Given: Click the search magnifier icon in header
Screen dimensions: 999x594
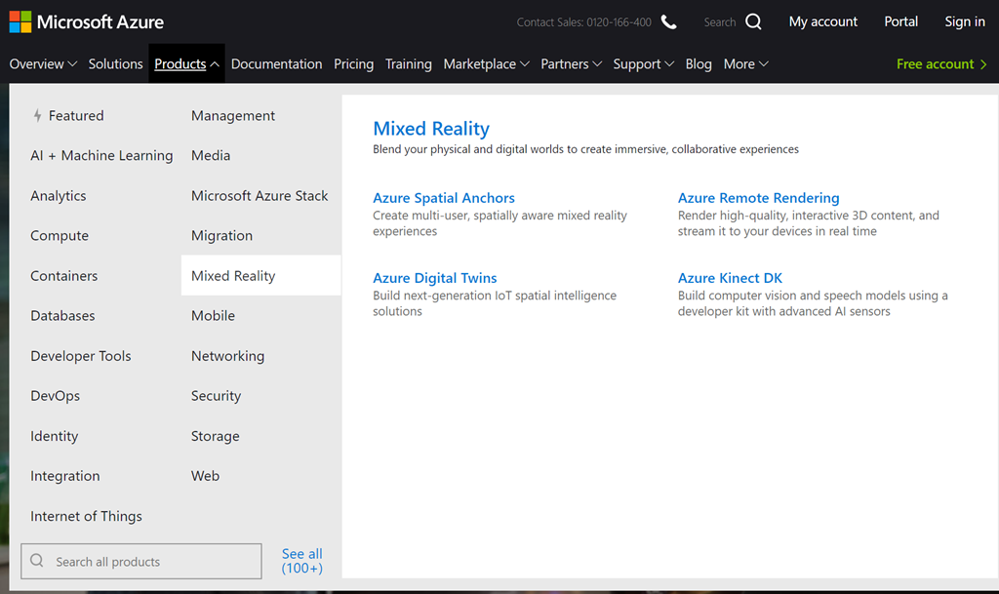Looking at the screenshot, I should click(x=753, y=21).
